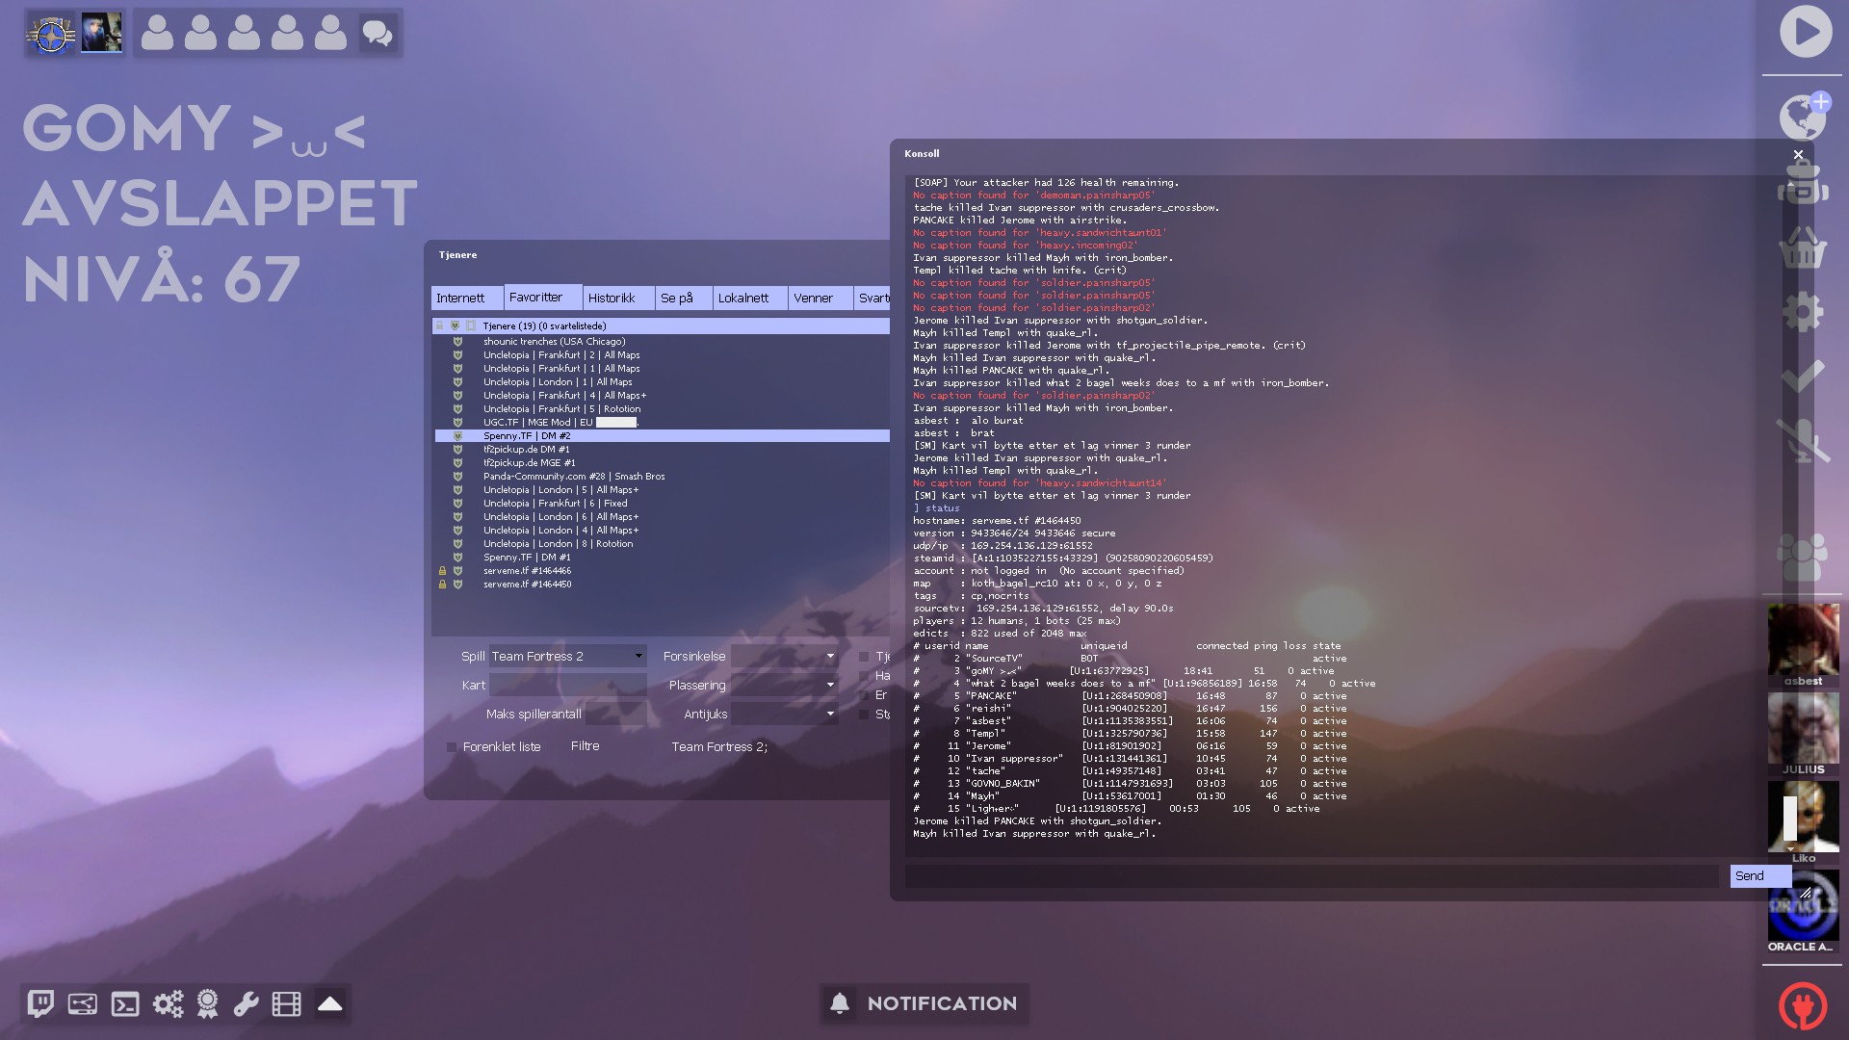Toggle the Ha checkbox in filters

click(864, 676)
